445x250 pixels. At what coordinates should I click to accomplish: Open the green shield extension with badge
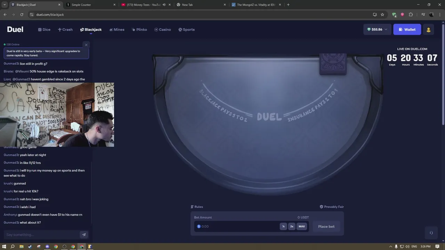pos(394,15)
